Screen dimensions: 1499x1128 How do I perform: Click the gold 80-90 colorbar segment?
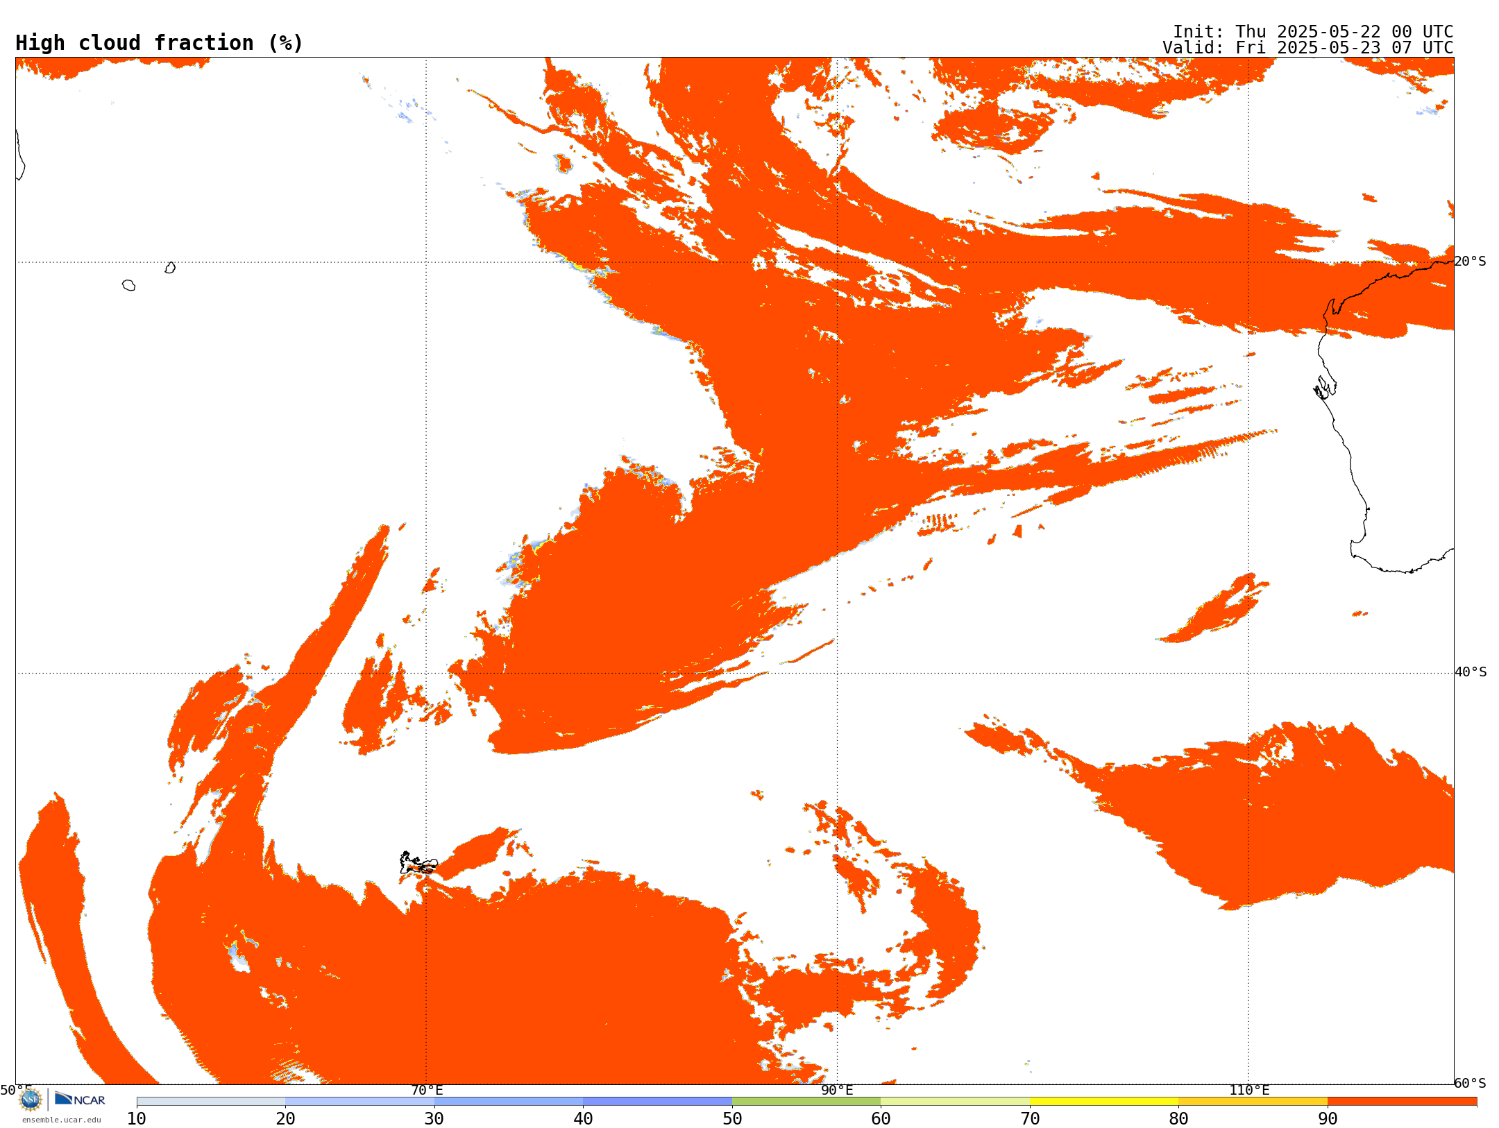coord(1253,1102)
